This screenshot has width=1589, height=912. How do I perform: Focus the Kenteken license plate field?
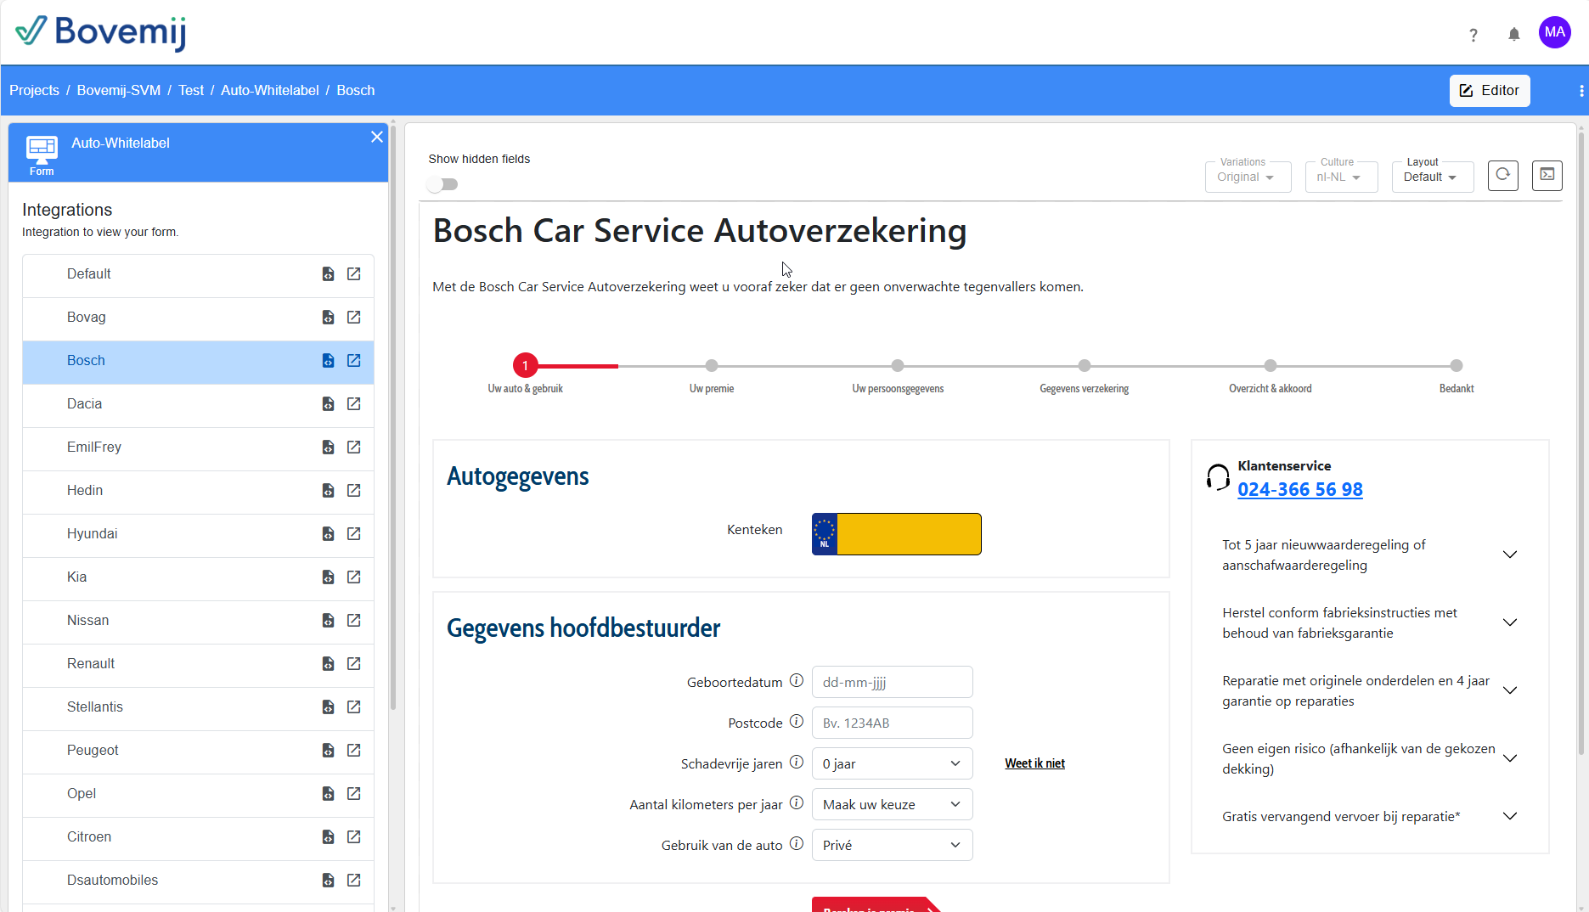[x=897, y=534]
